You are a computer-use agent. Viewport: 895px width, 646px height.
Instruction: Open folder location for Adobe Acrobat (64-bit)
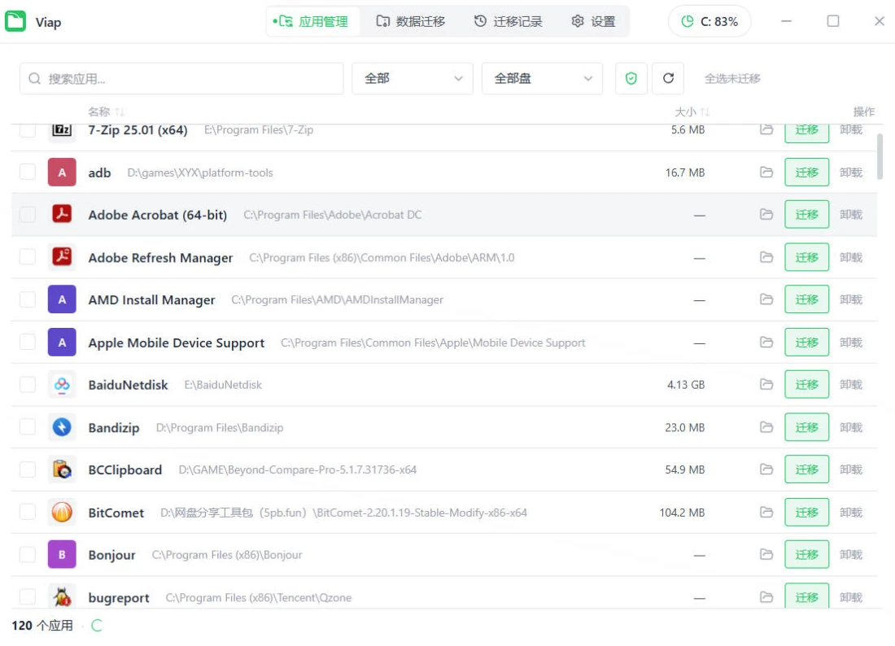[x=766, y=214]
